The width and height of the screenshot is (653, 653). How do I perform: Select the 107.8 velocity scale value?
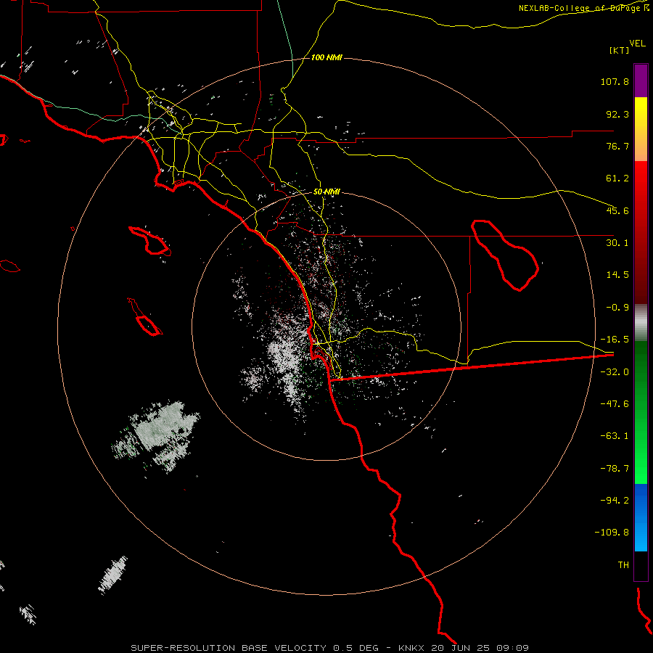click(615, 81)
